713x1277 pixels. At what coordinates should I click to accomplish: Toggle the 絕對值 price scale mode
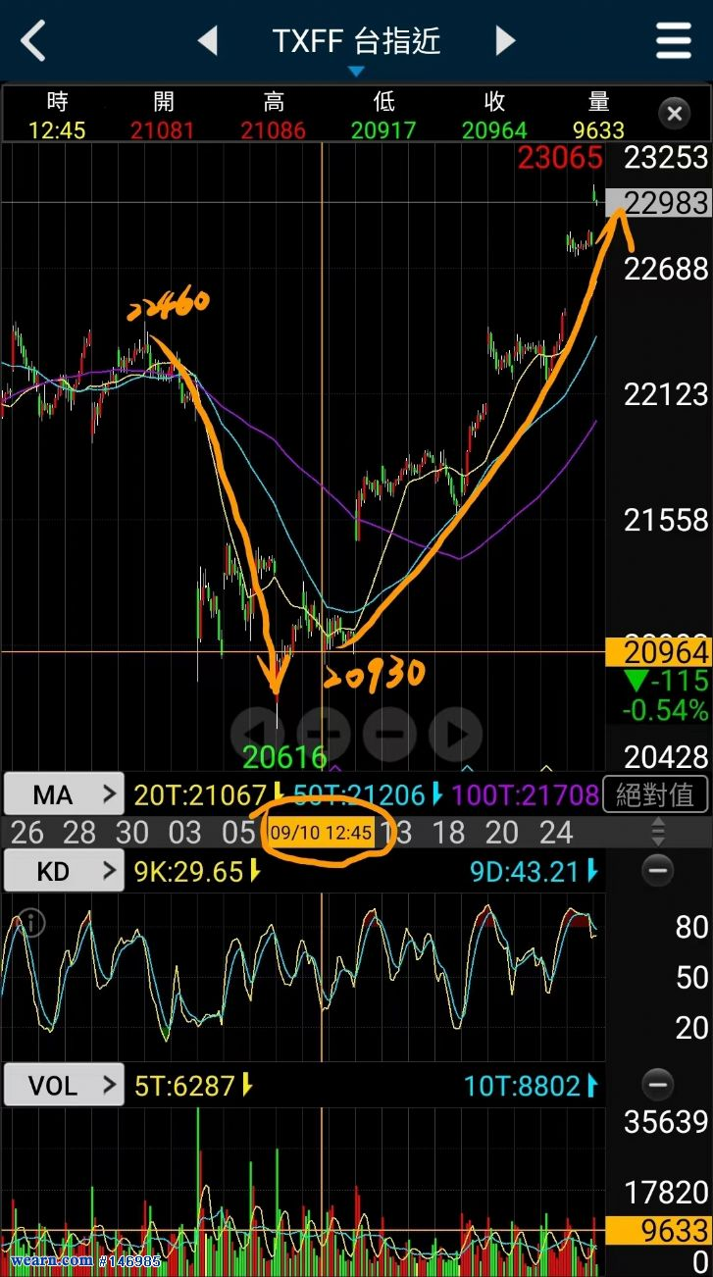655,793
